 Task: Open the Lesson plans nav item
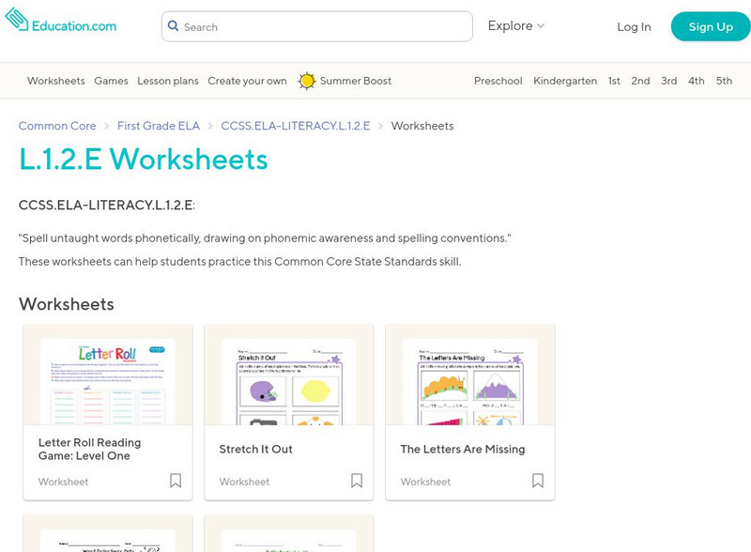pos(168,81)
